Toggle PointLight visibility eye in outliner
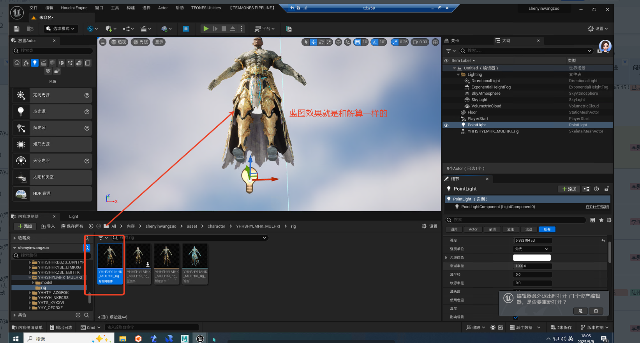The image size is (640, 343). (446, 125)
